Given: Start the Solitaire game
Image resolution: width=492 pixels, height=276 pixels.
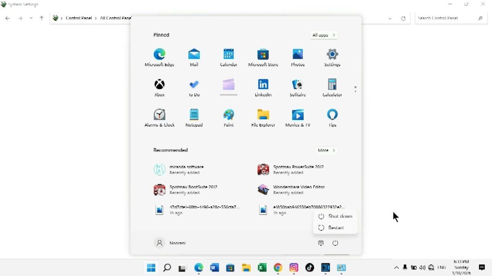Looking at the screenshot, I should (298, 88).
